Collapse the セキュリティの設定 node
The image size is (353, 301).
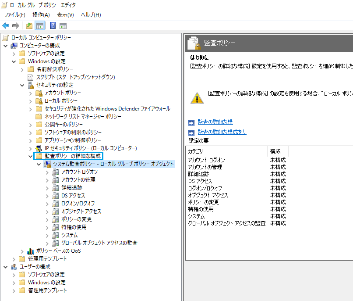point(22,85)
